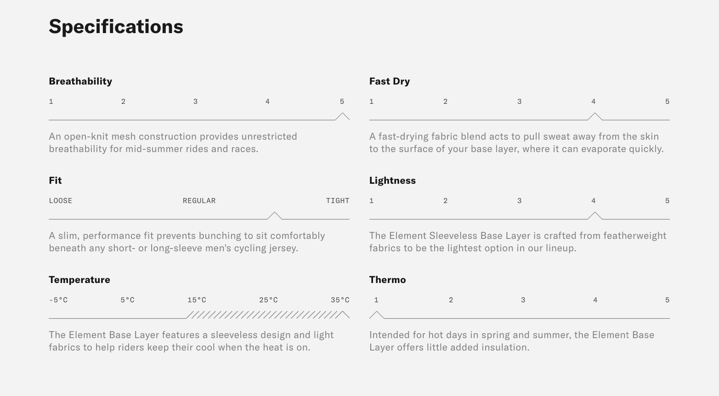Click number 3 on the Thermo scale

pos(523,300)
